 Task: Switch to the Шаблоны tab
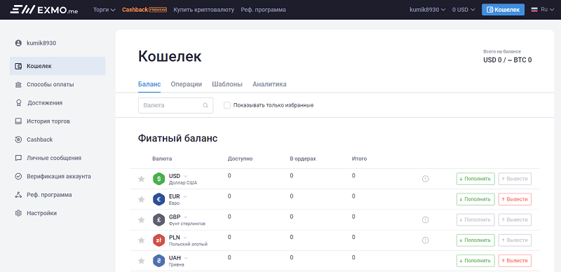[x=227, y=84]
